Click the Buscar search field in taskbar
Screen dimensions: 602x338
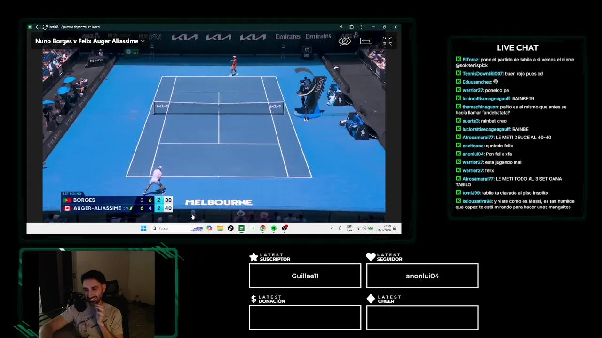[177, 228]
